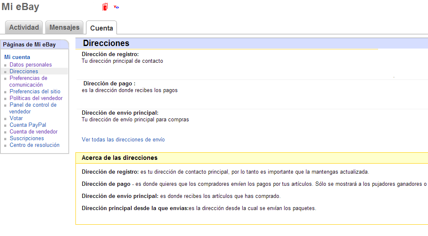Open the Mi cuenta sidebar link
Image resolution: width=428 pixels, height=236 pixels.
tap(17, 57)
